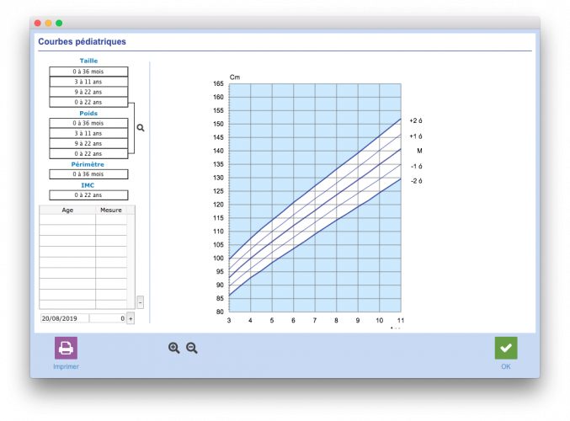Click the green OK checkmark button
The width and height of the screenshot is (570, 421).
coord(506,348)
